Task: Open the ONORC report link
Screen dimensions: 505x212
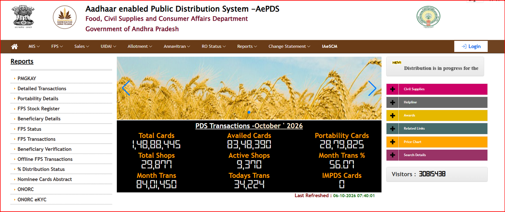Action: [x=26, y=189]
